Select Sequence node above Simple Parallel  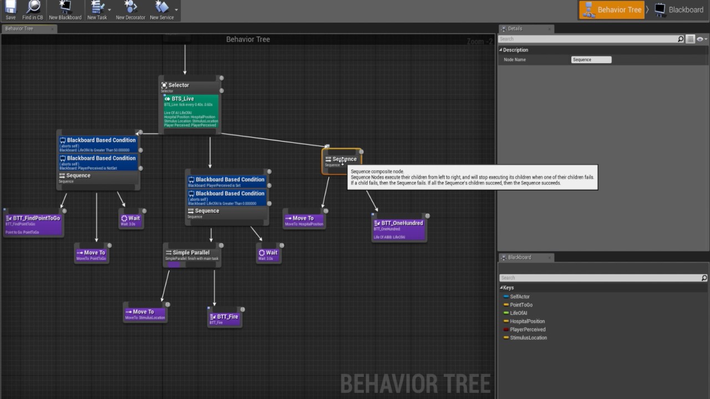tap(227, 213)
